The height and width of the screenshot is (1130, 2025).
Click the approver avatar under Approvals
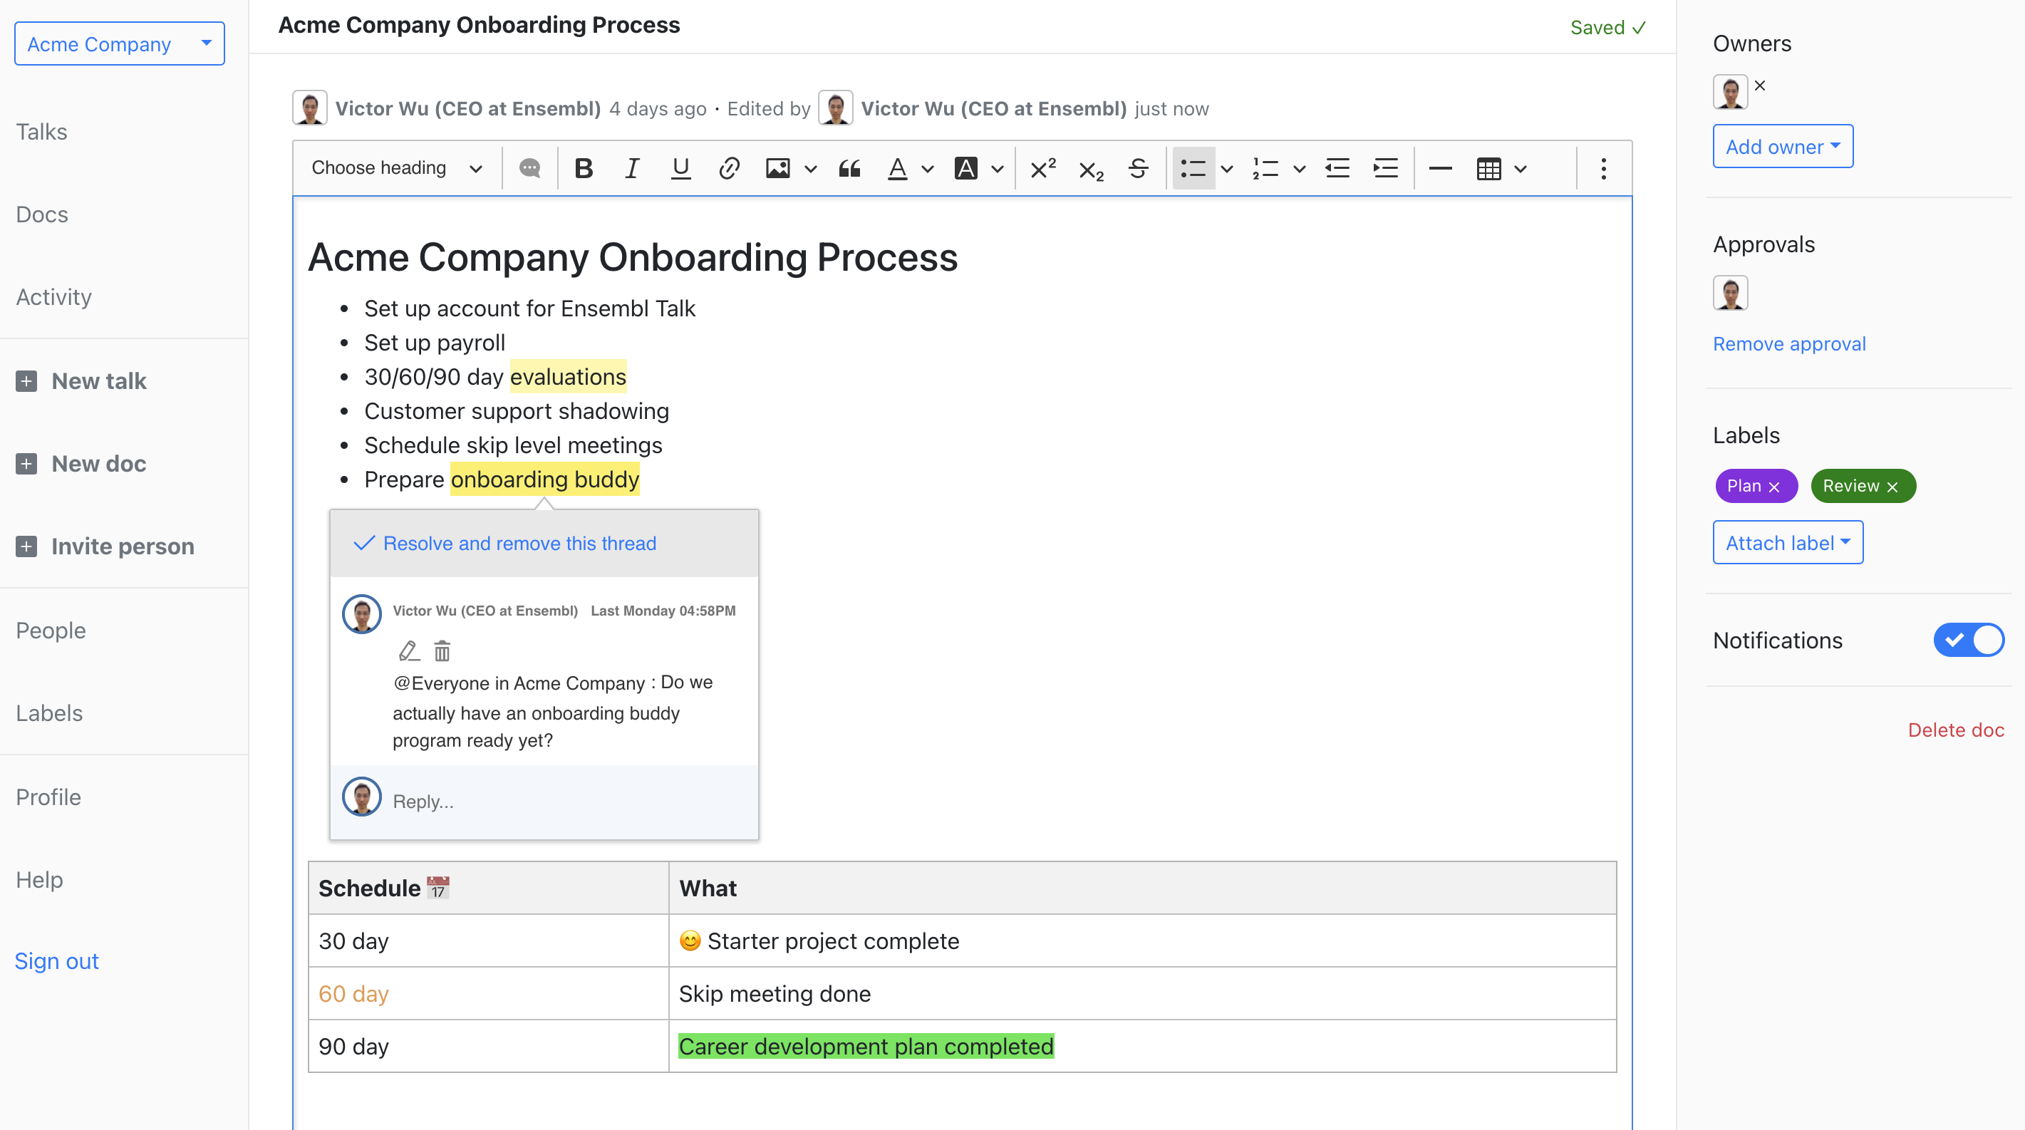click(1730, 293)
